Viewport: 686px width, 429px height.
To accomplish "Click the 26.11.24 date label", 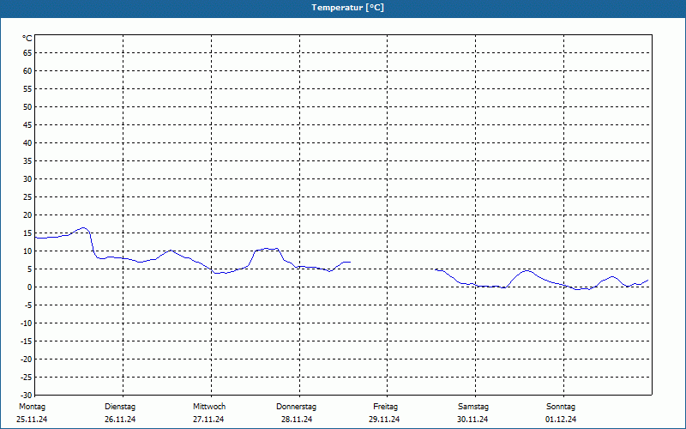I will [x=120, y=420].
